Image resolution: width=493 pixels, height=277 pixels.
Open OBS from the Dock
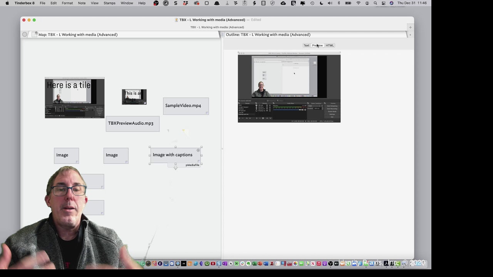(x=330, y=264)
